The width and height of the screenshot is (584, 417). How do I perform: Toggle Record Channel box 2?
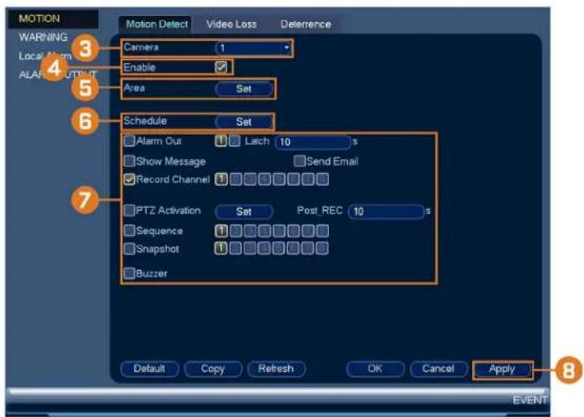point(235,179)
